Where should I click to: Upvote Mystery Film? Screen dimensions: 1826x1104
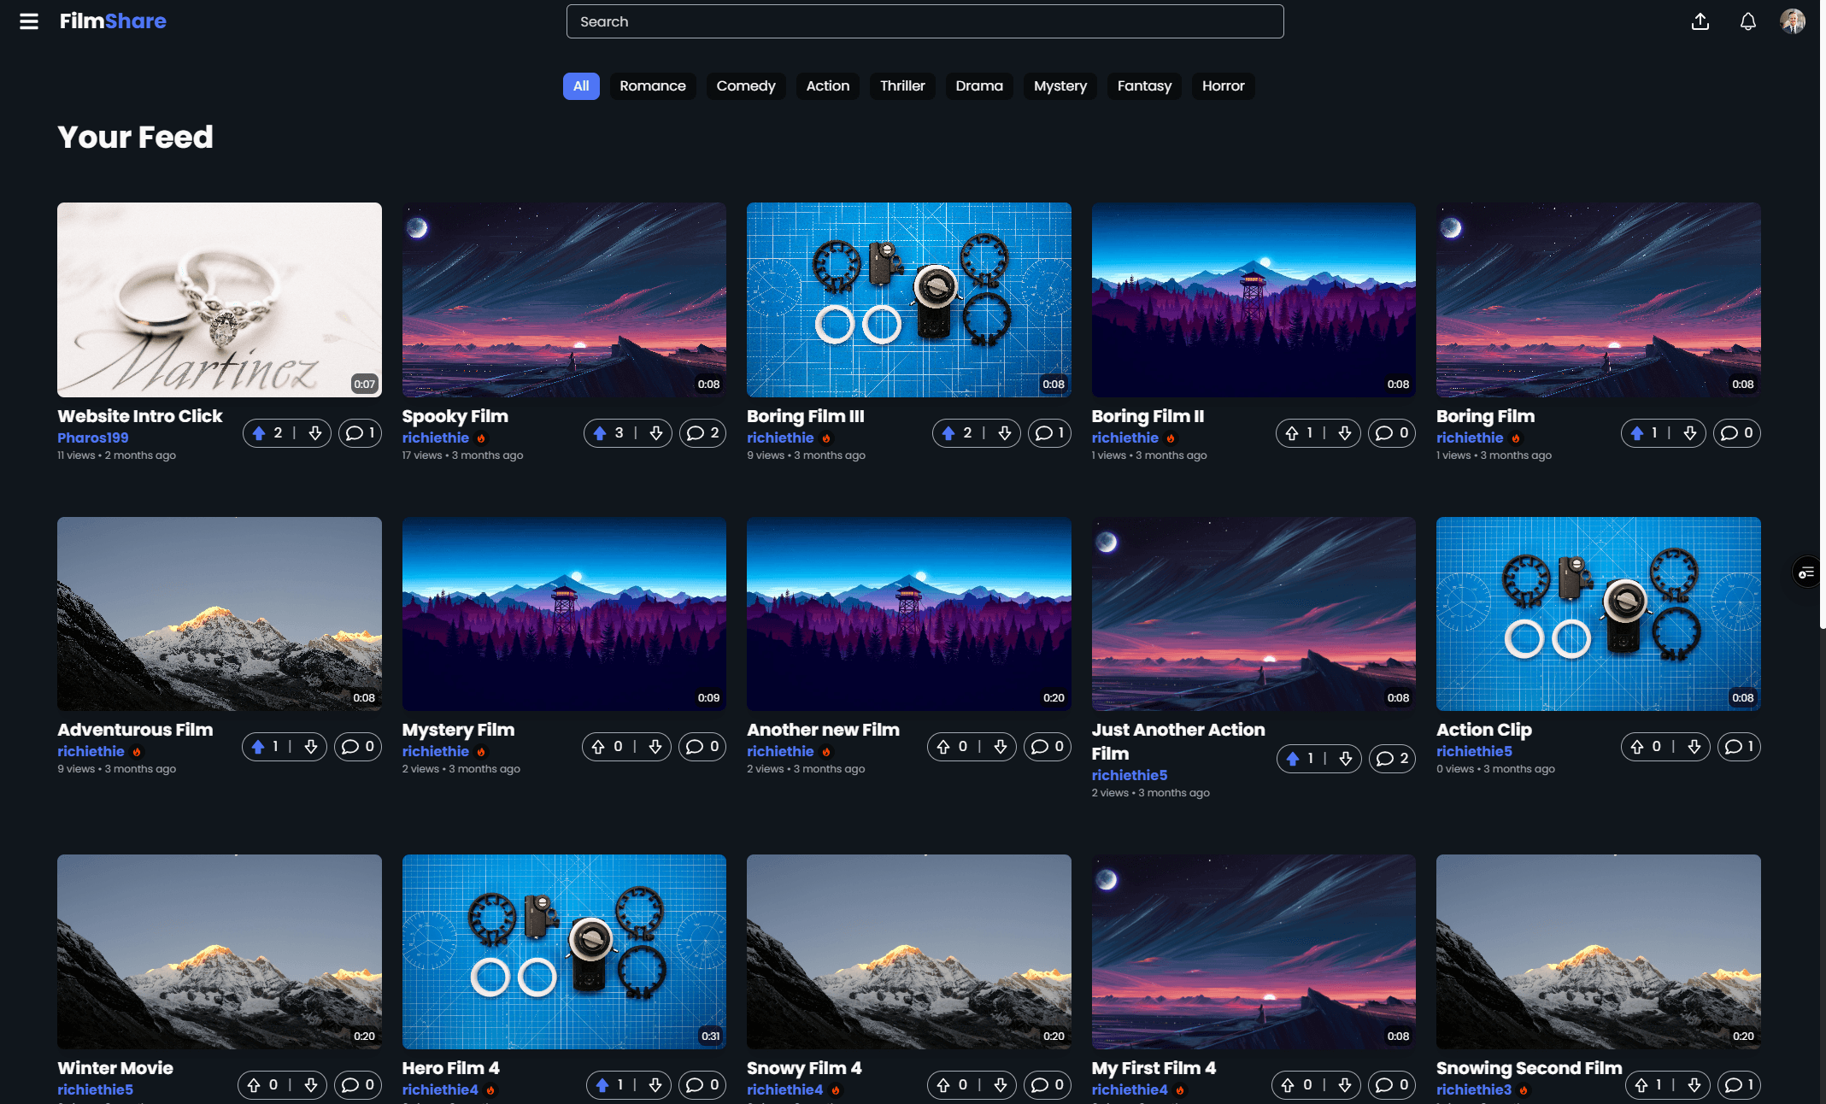pyautogui.click(x=598, y=747)
